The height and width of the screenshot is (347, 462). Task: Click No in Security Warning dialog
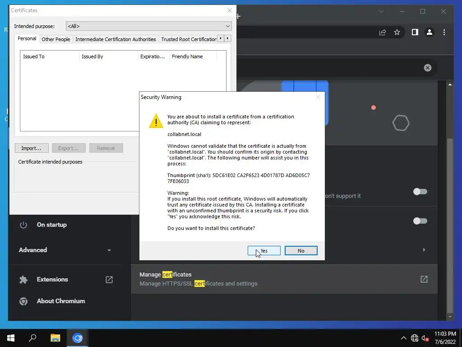click(x=301, y=250)
